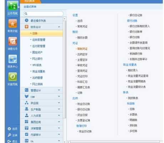Open the 消息任务 sidebar icon
The width and height of the screenshot is (164, 143).
12,41
